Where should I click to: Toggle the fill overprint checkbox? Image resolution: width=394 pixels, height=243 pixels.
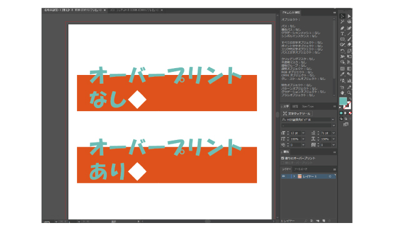(x=283, y=158)
